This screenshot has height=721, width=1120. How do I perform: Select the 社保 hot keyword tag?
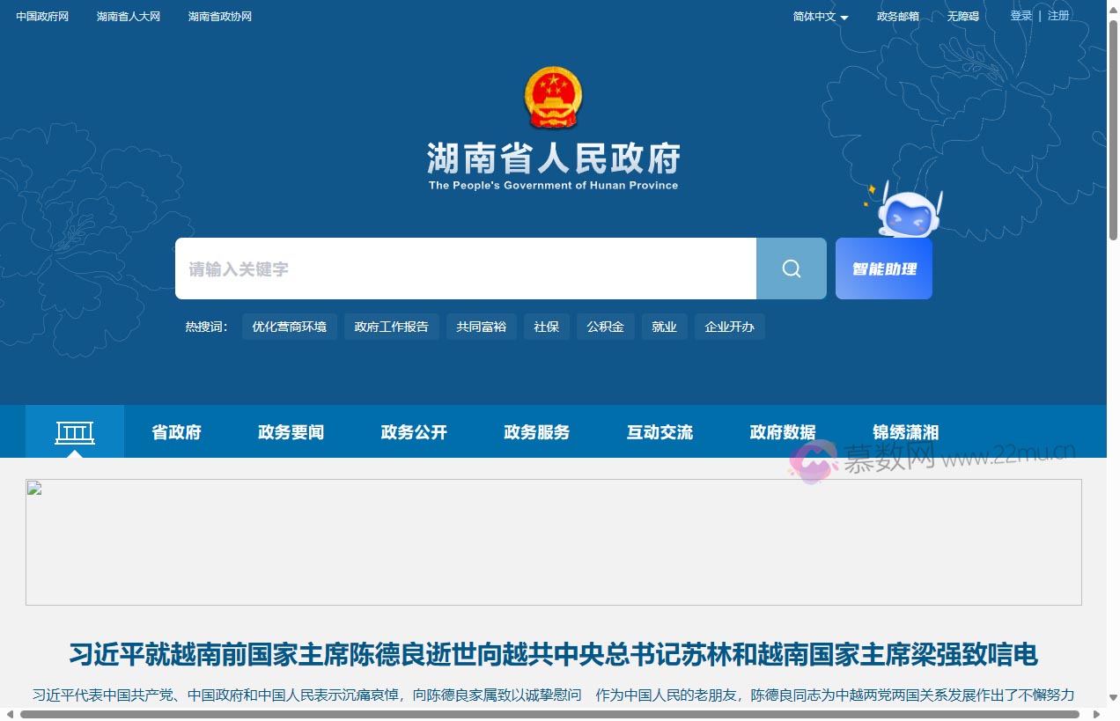(x=546, y=327)
